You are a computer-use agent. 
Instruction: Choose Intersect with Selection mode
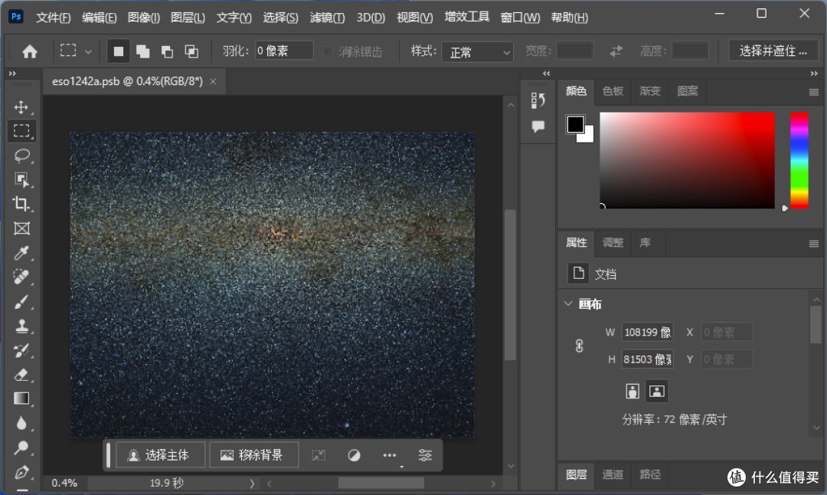(191, 51)
